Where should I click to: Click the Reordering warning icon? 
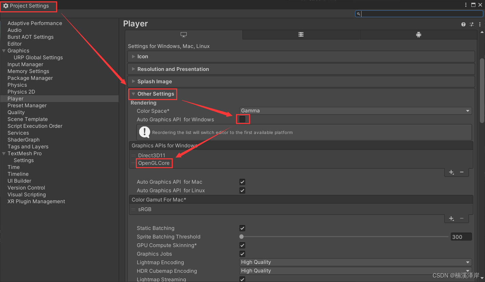click(x=145, y=132)
